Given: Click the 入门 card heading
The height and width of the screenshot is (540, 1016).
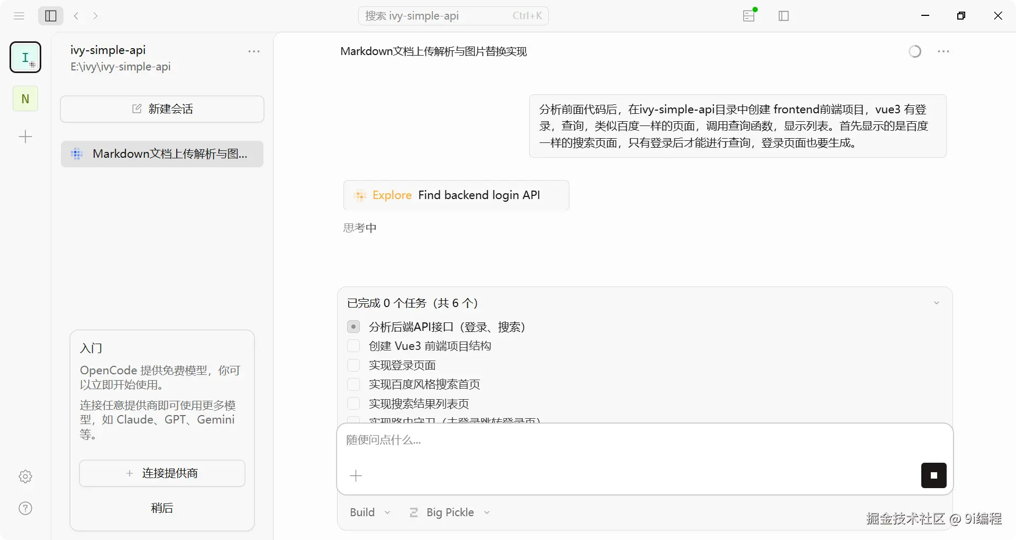Looking at the screenshot, I should pyautogui.click(x=91, y=348).
